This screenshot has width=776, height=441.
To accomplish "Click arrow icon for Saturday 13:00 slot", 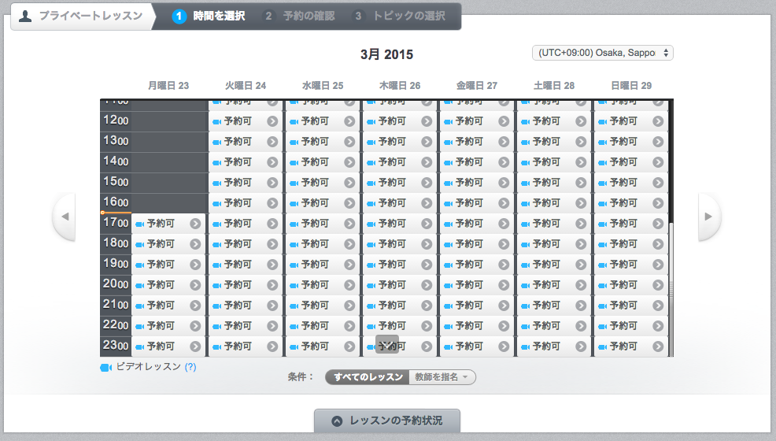I will click(581, 142).
